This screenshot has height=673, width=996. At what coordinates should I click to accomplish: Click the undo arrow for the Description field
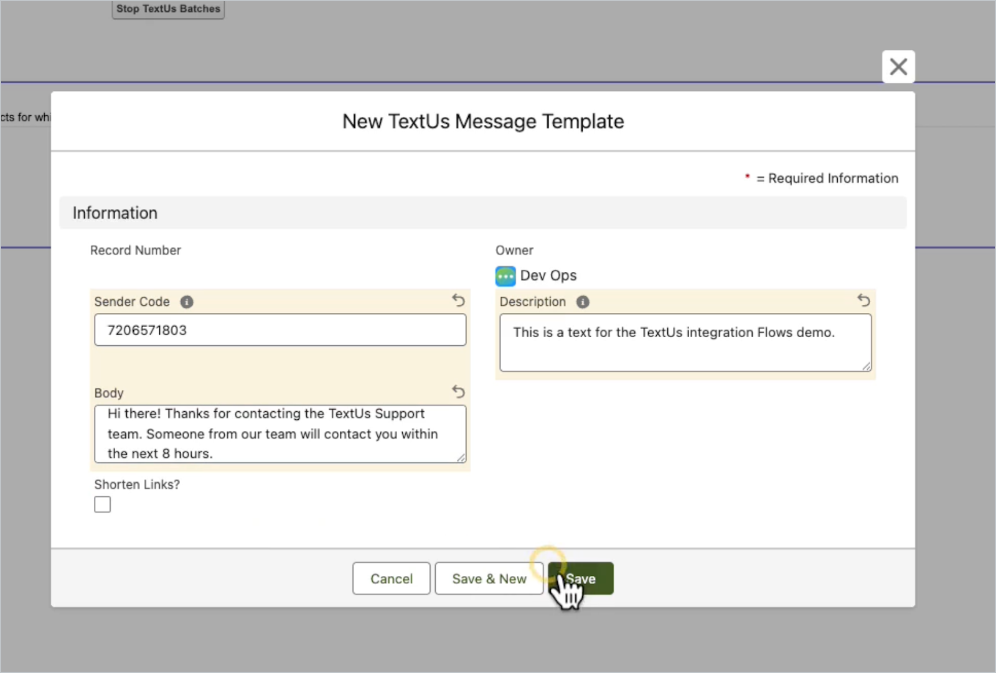864,300
